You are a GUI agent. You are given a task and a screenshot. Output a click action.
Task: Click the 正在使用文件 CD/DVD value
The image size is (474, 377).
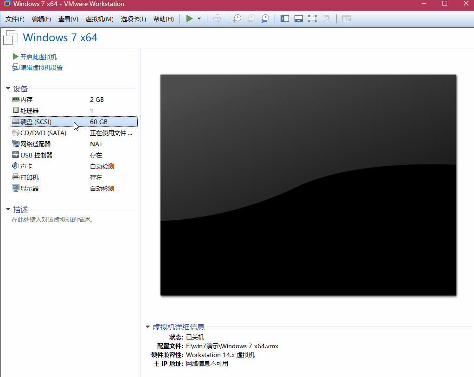coord(111,133)
